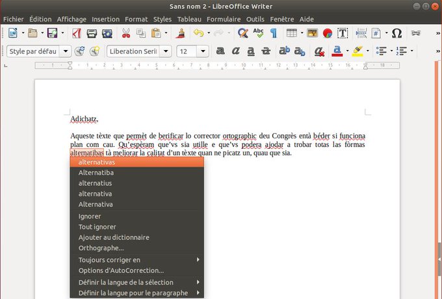
Task: Click the Cut scissors icon
Action: 126,33
